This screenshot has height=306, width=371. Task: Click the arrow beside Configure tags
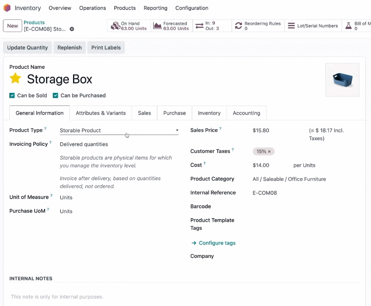194,243
